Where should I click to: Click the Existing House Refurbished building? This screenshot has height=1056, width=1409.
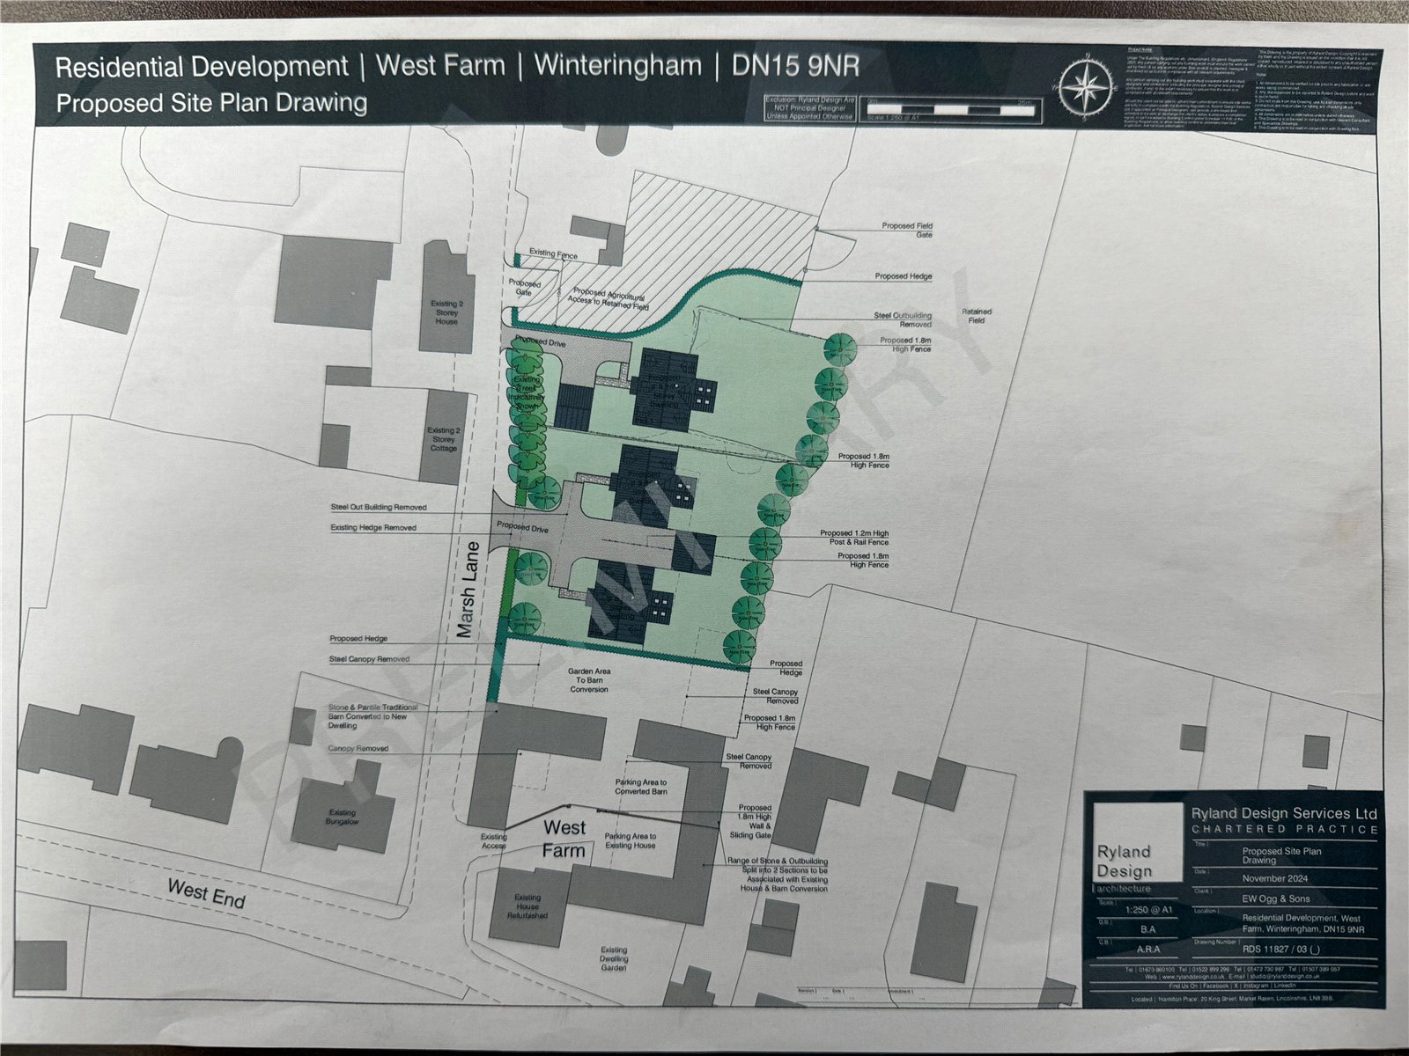click(x=527, y=906)
